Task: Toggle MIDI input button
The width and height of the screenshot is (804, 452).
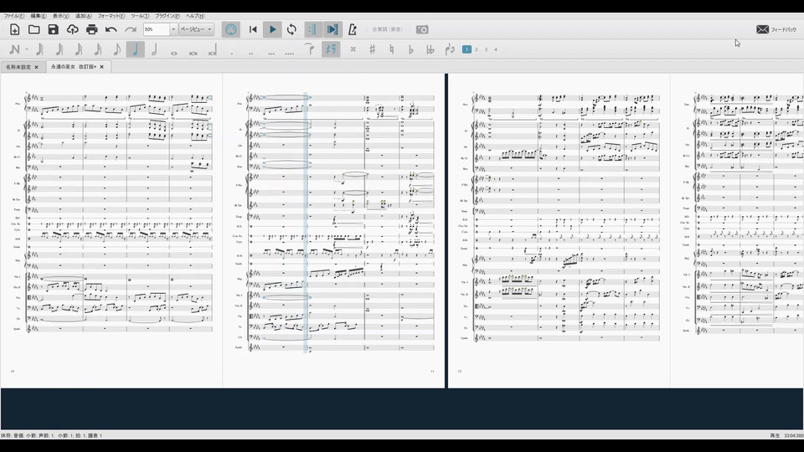Action: click(231, 29)
